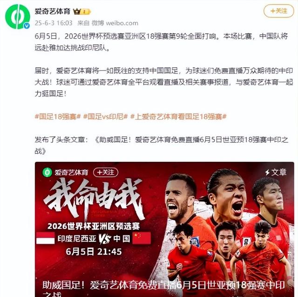Click small 爱奇艺体育 logo in article card
This screenshot has height=297, width=298.
[x=47, y=173]
